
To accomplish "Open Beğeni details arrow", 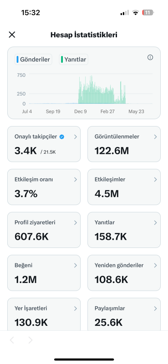I will pos(75,265).
